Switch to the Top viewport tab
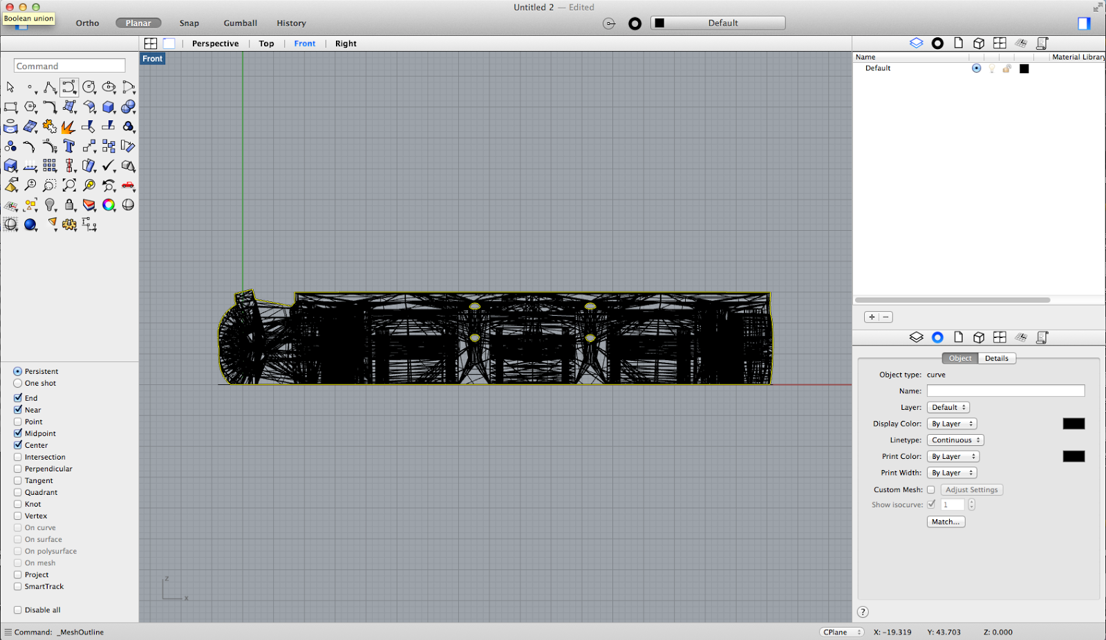The width and height of the screenshot is (1106, 640). tap(266, 44)
